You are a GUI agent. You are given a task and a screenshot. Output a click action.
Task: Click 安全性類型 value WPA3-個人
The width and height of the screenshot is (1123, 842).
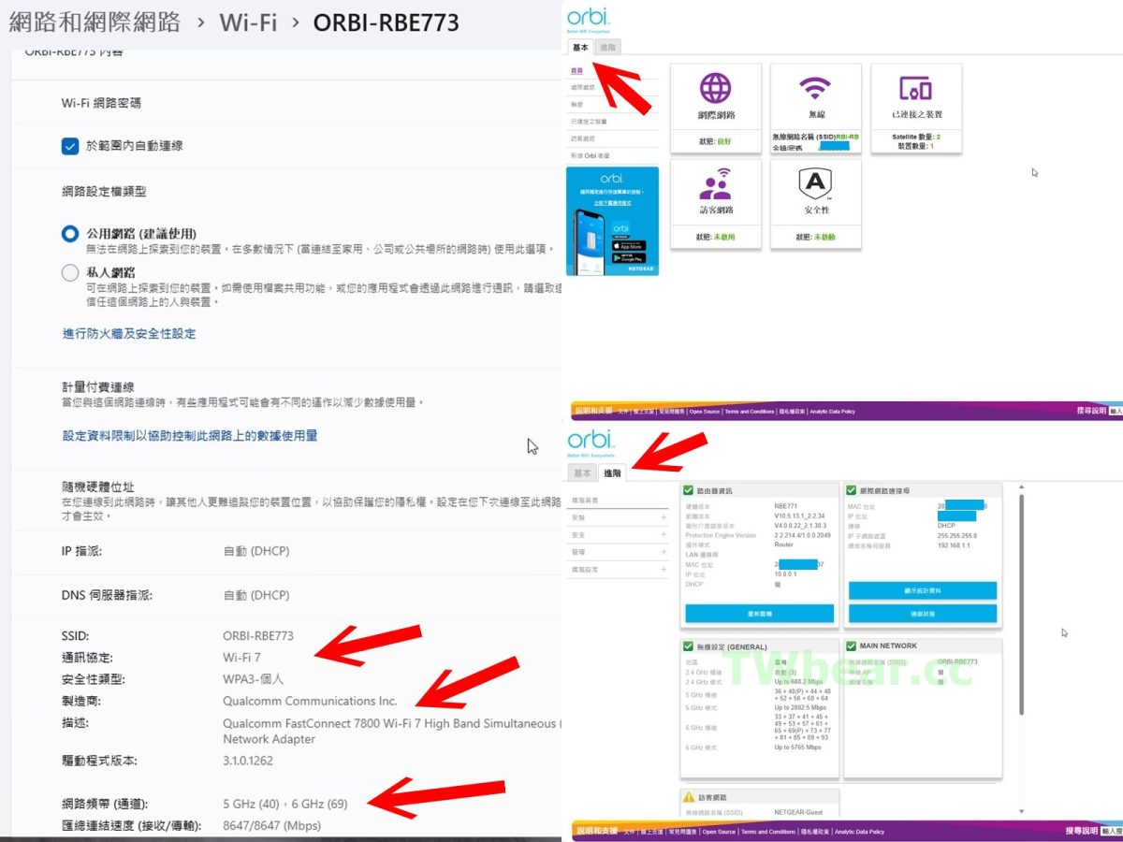253,679
